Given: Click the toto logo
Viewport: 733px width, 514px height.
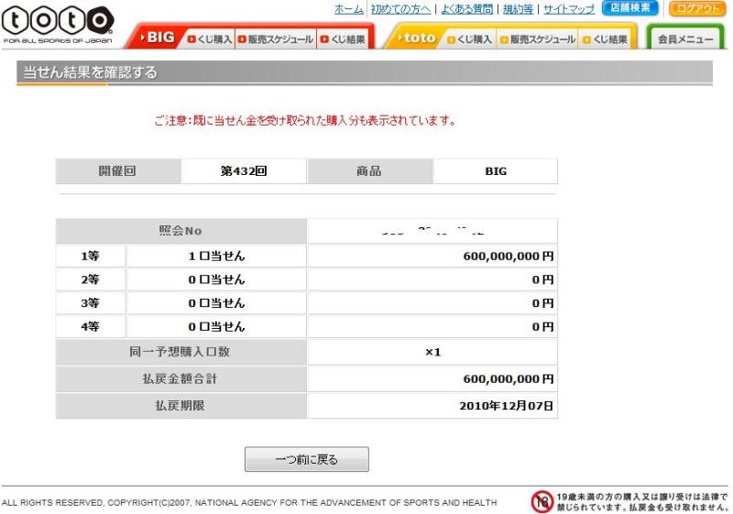Looking at the screenshot, I should click(x=57, y=22).
